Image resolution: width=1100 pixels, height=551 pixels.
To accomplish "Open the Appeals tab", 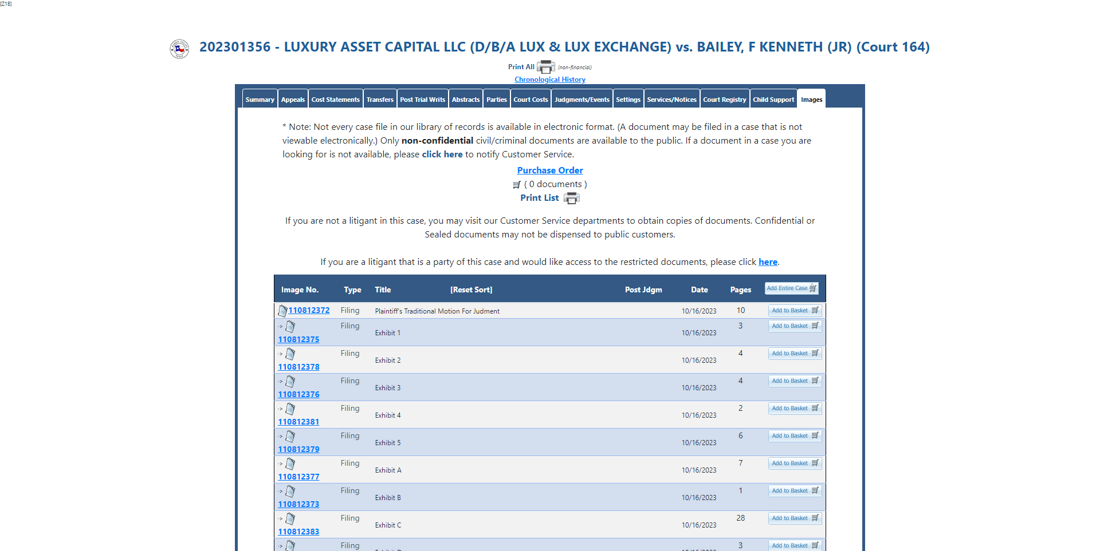I will 293,99.
